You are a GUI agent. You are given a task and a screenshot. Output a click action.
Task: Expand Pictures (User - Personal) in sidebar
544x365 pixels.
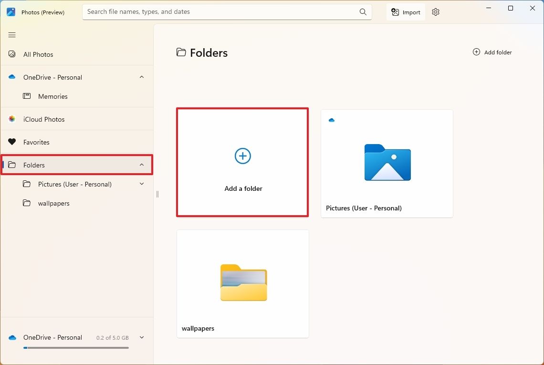pos(142,184)
